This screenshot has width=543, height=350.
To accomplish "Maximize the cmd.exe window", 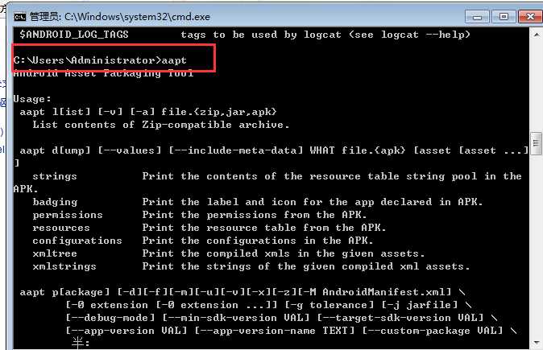I will 504,17.
